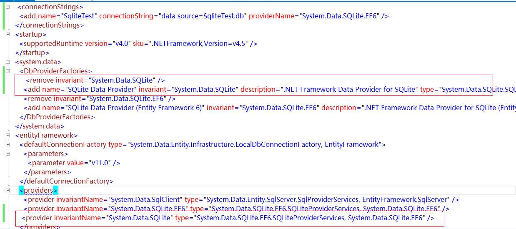Collapse the DbProviderFactories node
Image resolution: width=516 pixels, height=229 pixels.
(8, 71)
